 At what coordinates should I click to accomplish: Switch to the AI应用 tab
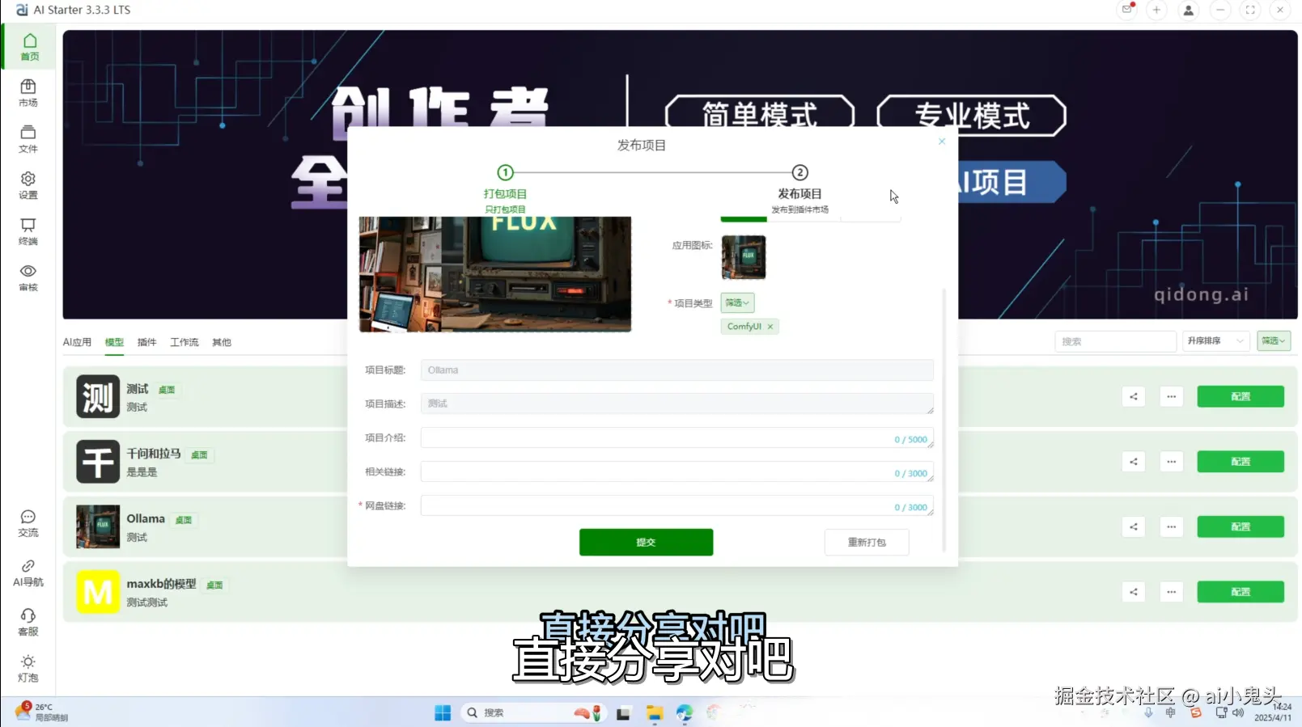click(x=77, y=342)
